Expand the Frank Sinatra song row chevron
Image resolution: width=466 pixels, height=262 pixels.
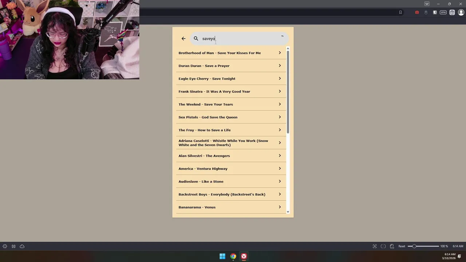pyautogui.click(x=280, y=91)
